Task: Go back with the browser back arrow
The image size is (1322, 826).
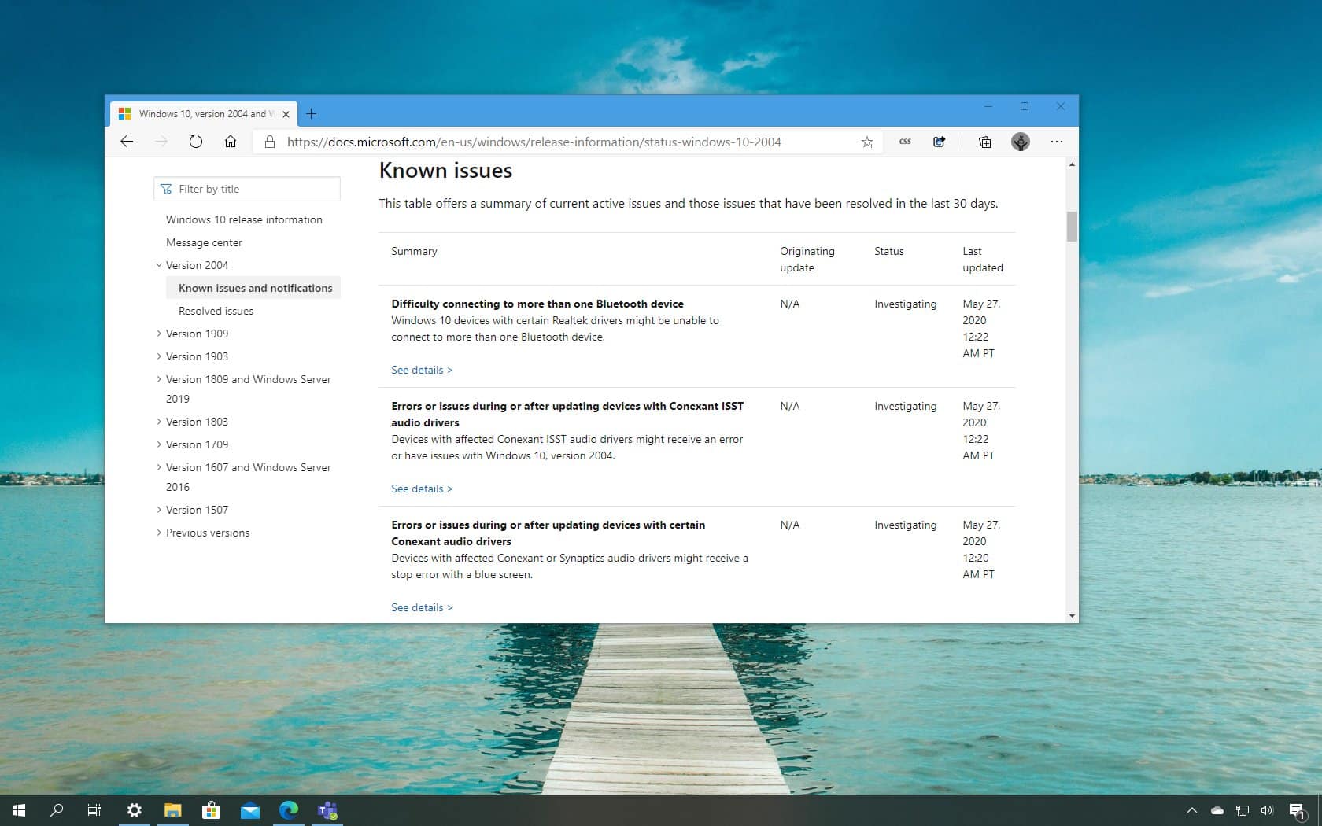Action: pos(127,142)
